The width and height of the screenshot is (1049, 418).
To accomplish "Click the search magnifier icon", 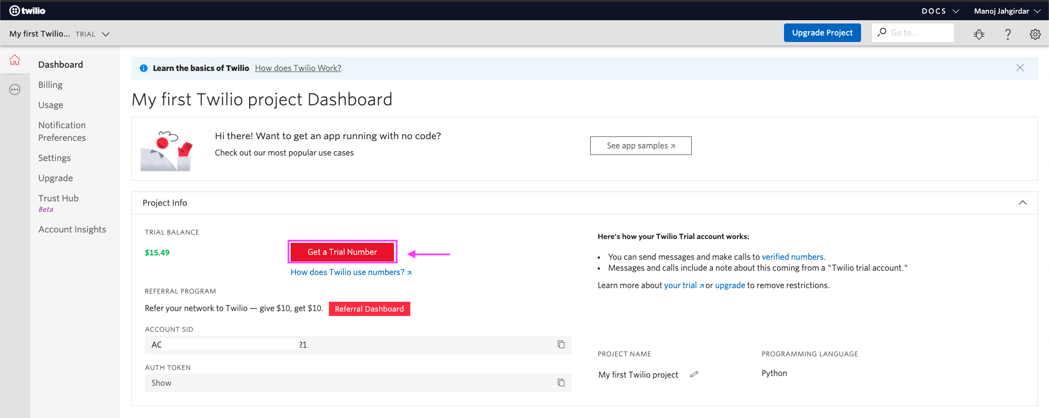I will click(882, 32).
